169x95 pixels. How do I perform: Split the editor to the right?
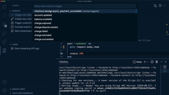pyautogui.click(x=160, y=6)
